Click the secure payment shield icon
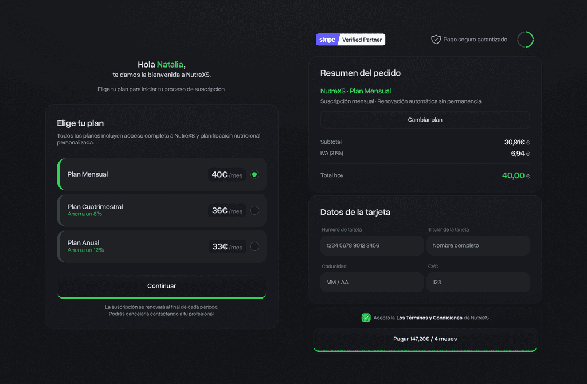The image size is (587, 384). click(436, 40)
